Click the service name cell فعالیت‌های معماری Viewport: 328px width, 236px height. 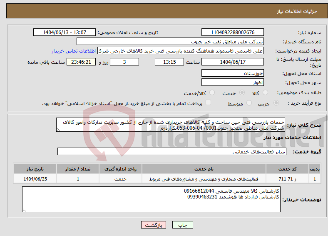click(204, 179)
